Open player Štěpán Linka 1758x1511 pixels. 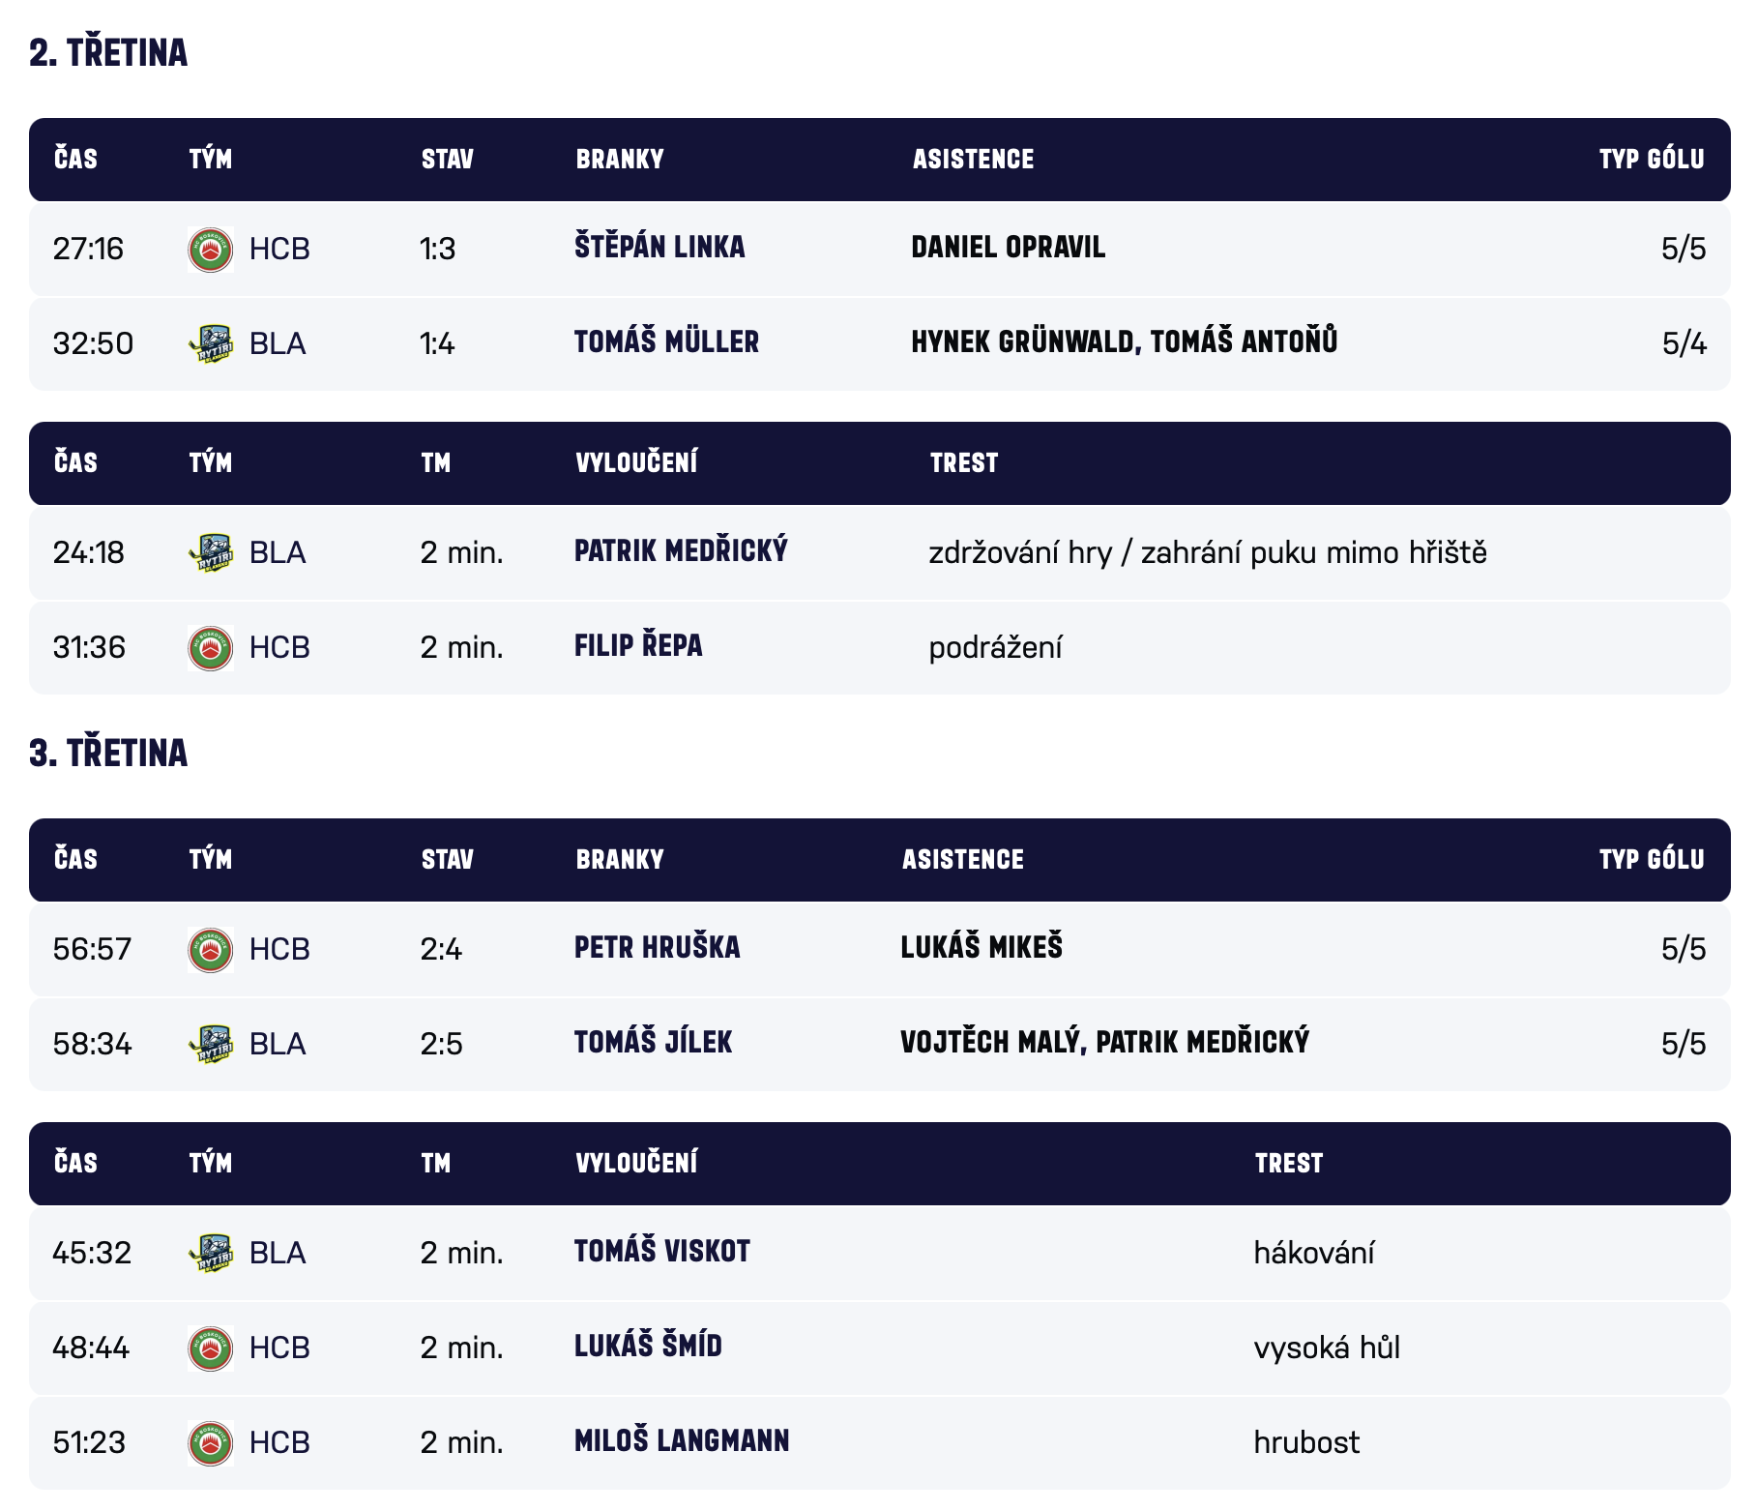659,248
